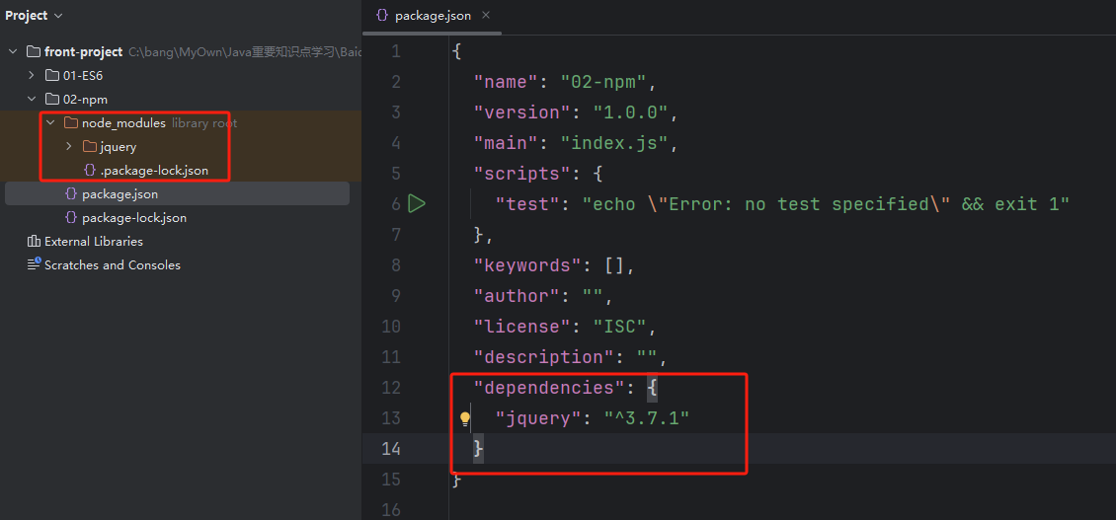Click the "jquery" key on line 13
Image resolution: width=1116 pixels, height=520 pixels.
coord(539,418)
